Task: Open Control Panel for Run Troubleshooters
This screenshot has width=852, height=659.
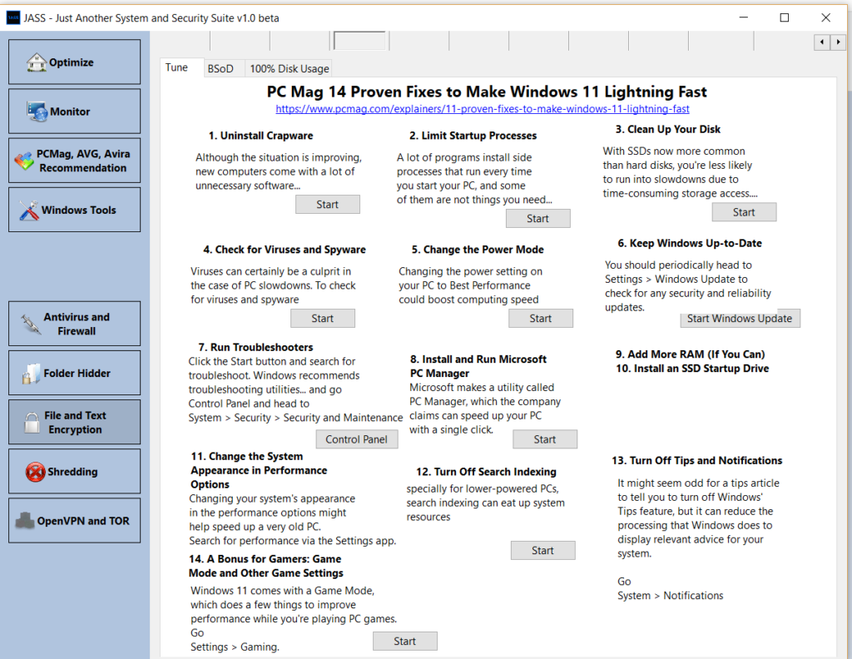Action: [357, 439]
